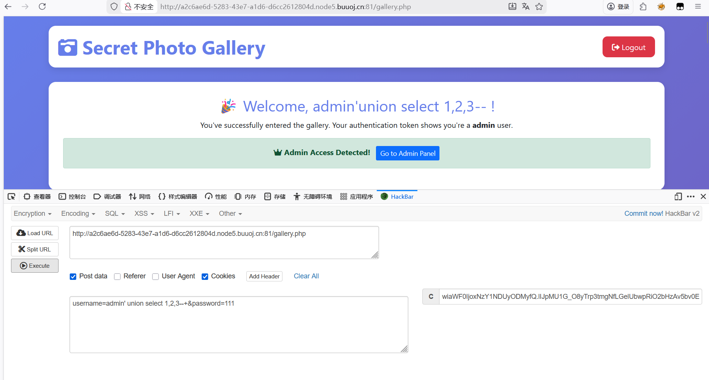Open the 控制台 console tab
This screenshot has height=380, width=709.
point(72,196)
